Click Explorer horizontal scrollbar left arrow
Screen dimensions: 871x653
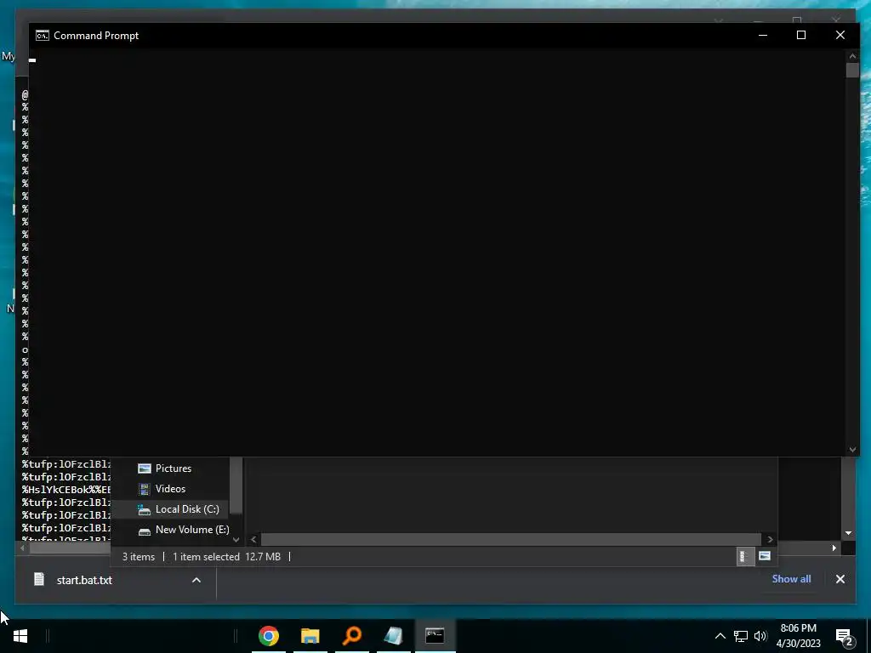tap(253, 539)
